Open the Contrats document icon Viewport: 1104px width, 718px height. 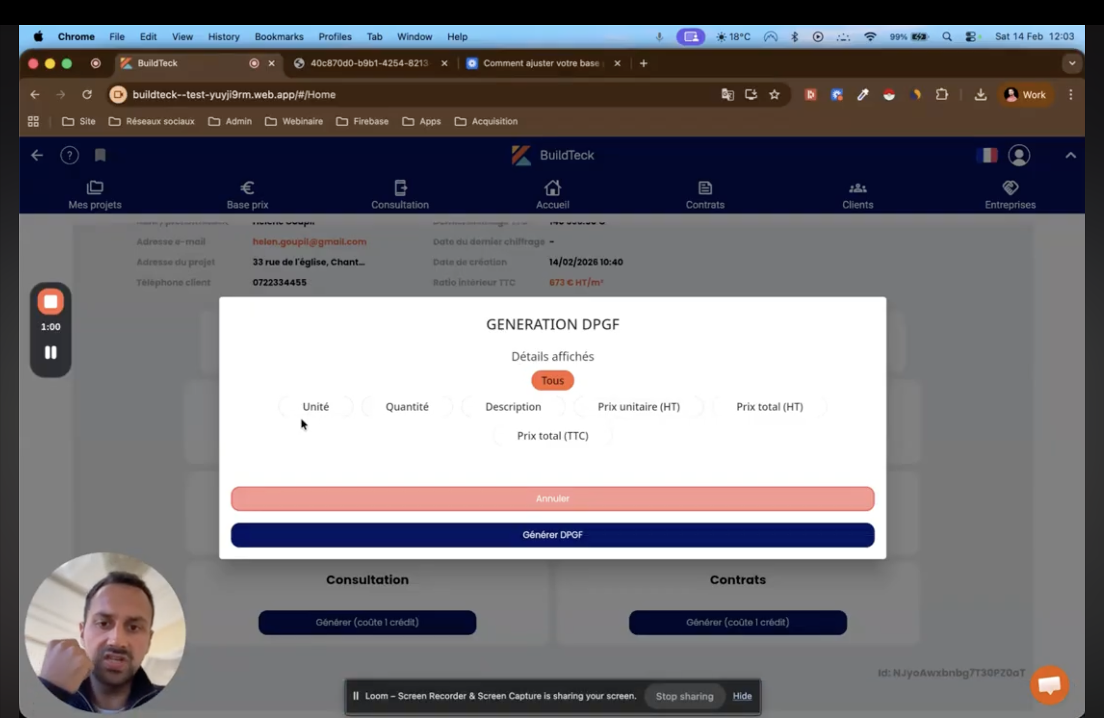704,194
